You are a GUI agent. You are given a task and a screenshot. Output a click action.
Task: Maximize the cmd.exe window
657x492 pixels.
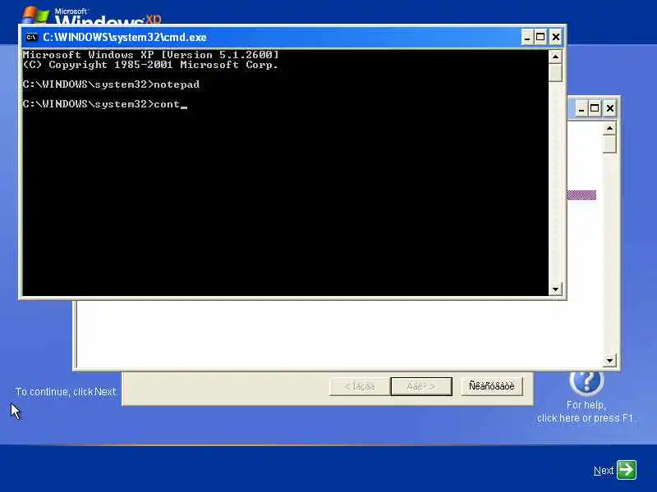click(540, 37)
